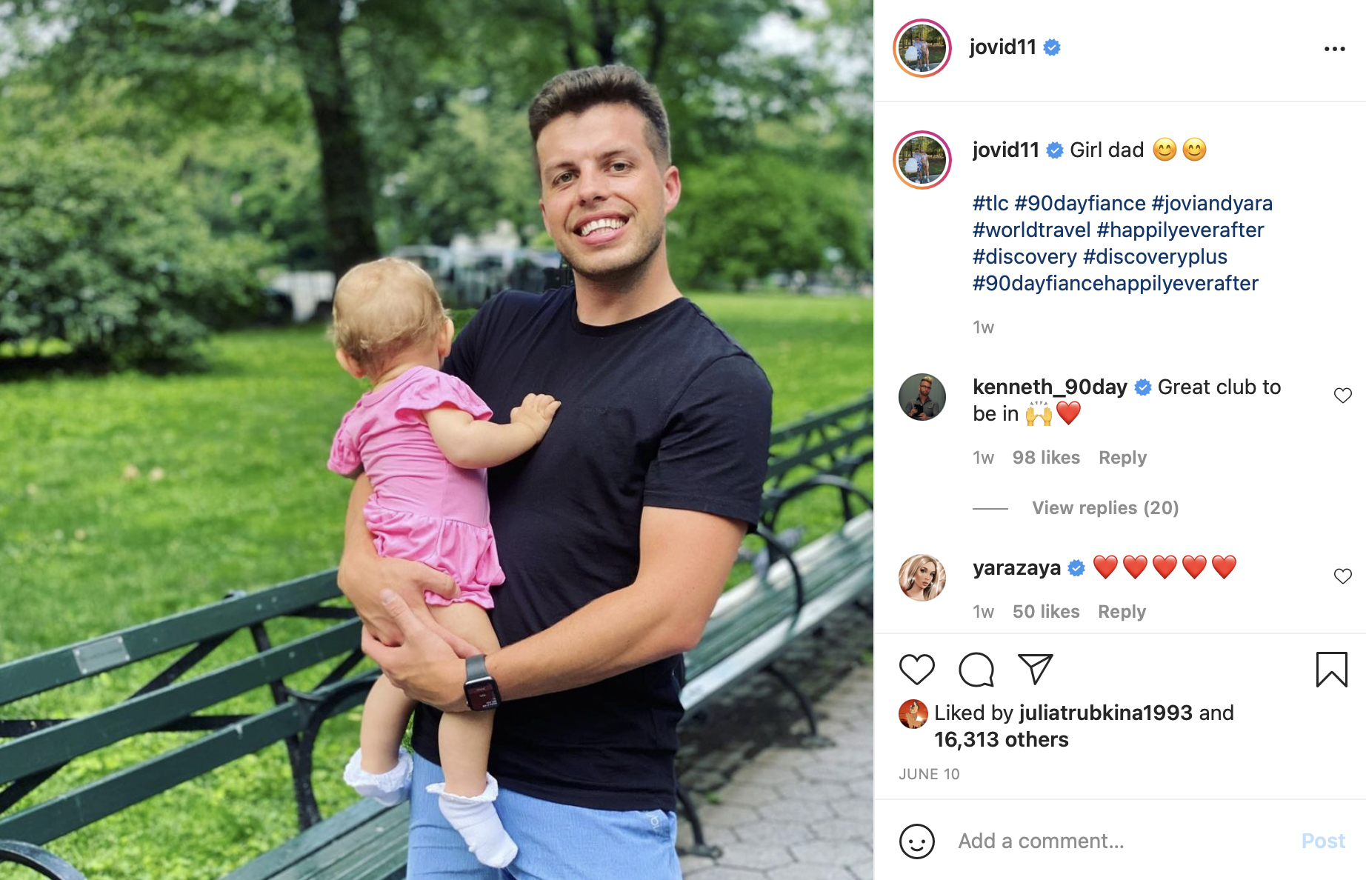Image resolution: width=1366 pixels, height=880 pixels.
Task: Open the kenneth_90day profile avatar
Action: point(922,397)
